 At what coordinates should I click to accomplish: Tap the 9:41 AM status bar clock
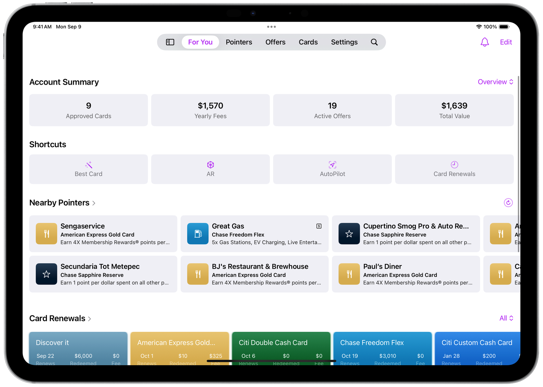(x=42, y=27)
